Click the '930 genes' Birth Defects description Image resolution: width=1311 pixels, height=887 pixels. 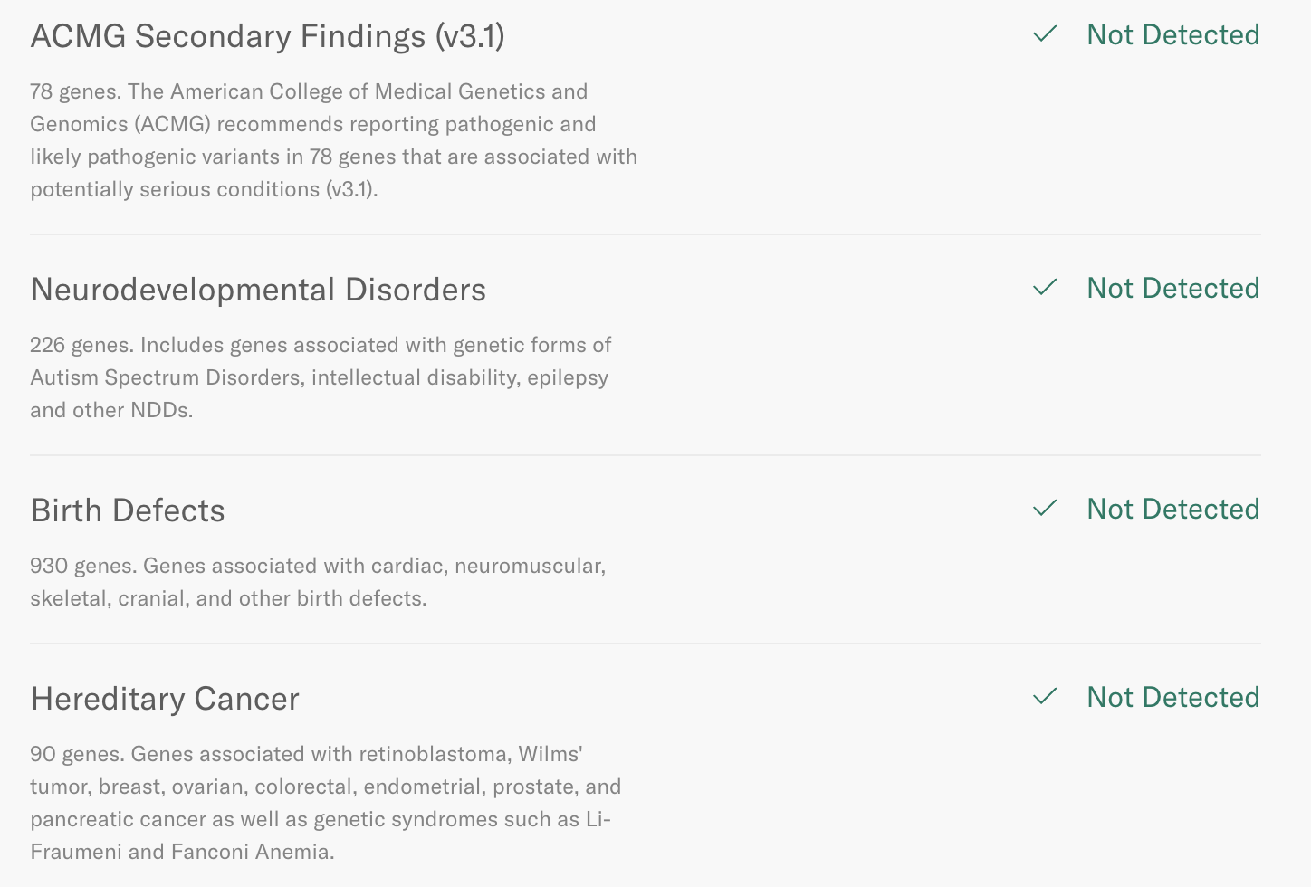click(318, 582)
